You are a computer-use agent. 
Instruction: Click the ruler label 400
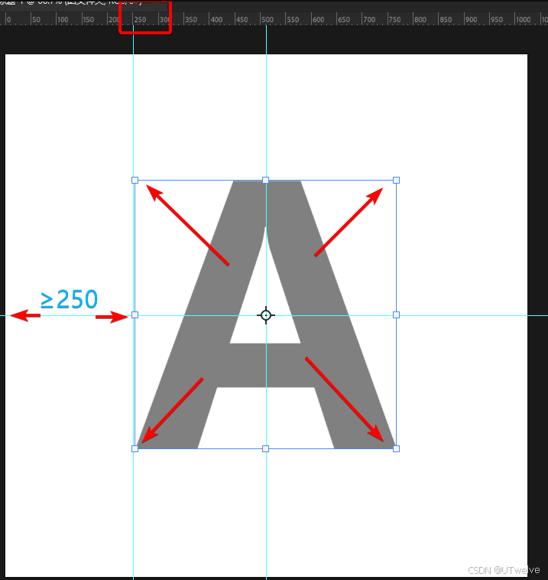216,19
